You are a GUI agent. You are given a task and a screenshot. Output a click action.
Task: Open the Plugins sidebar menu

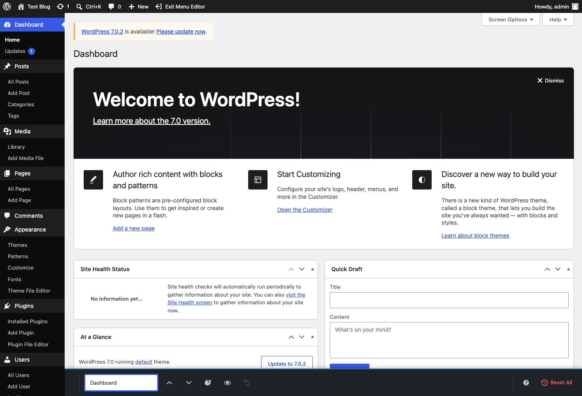coord(32,306)
